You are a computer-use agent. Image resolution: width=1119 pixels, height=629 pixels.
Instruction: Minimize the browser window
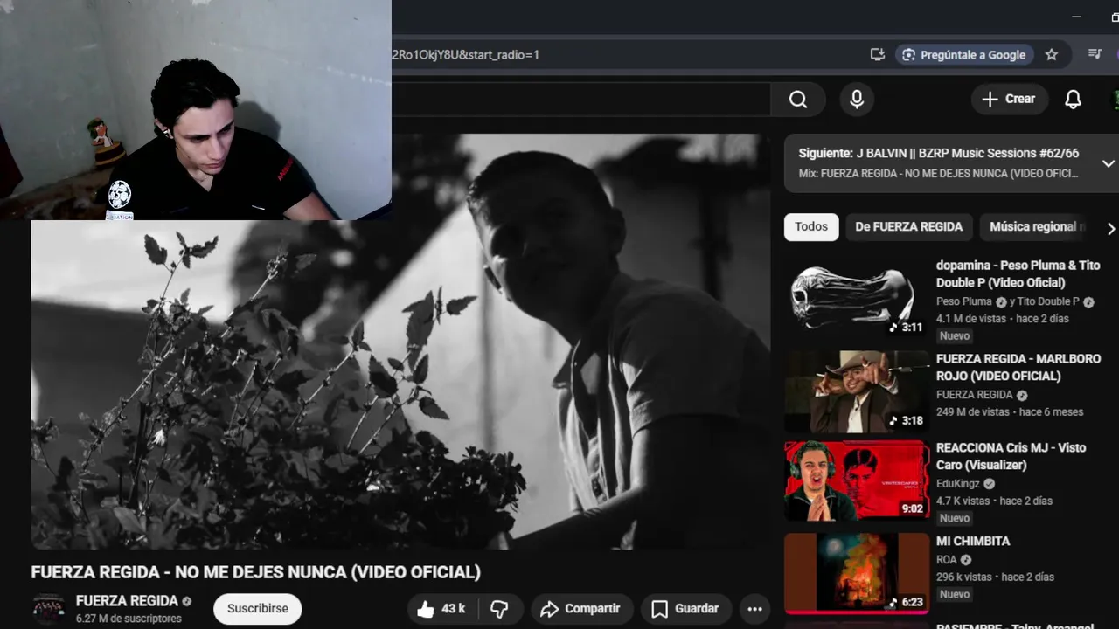[x=1077, y=17]
